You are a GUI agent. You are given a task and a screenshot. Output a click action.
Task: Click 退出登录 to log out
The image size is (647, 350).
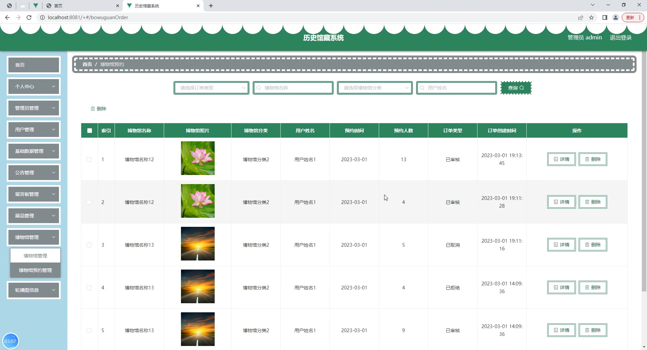620,38
